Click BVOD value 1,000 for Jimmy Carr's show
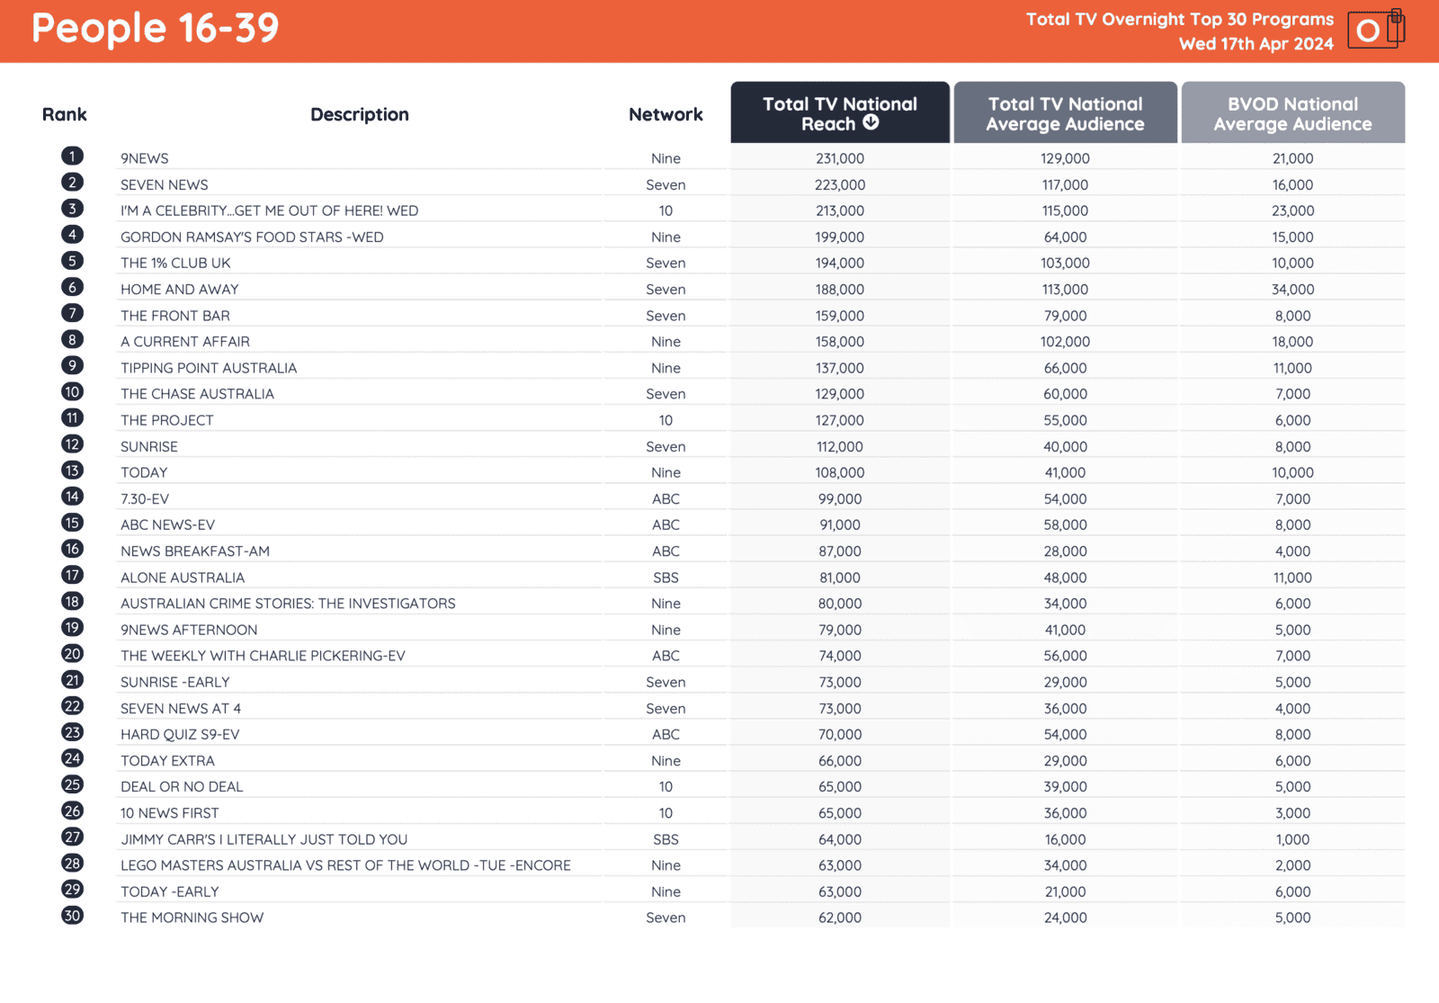Image resolution: width=1439 pixels, height=1003 pixels. click(1292, 839)
